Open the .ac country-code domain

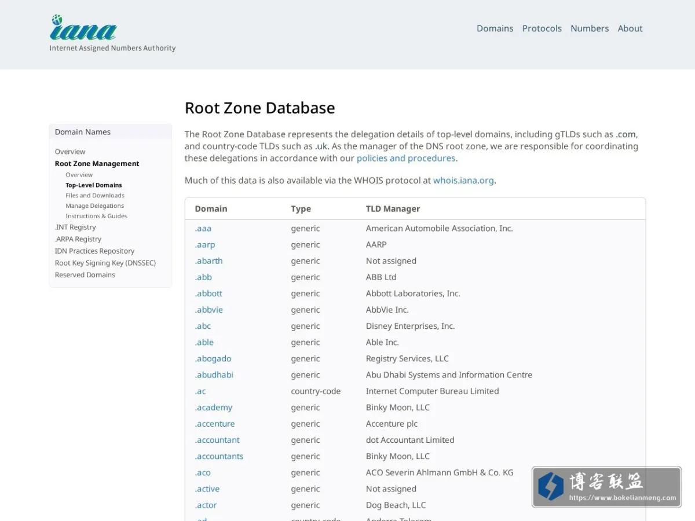200,391
